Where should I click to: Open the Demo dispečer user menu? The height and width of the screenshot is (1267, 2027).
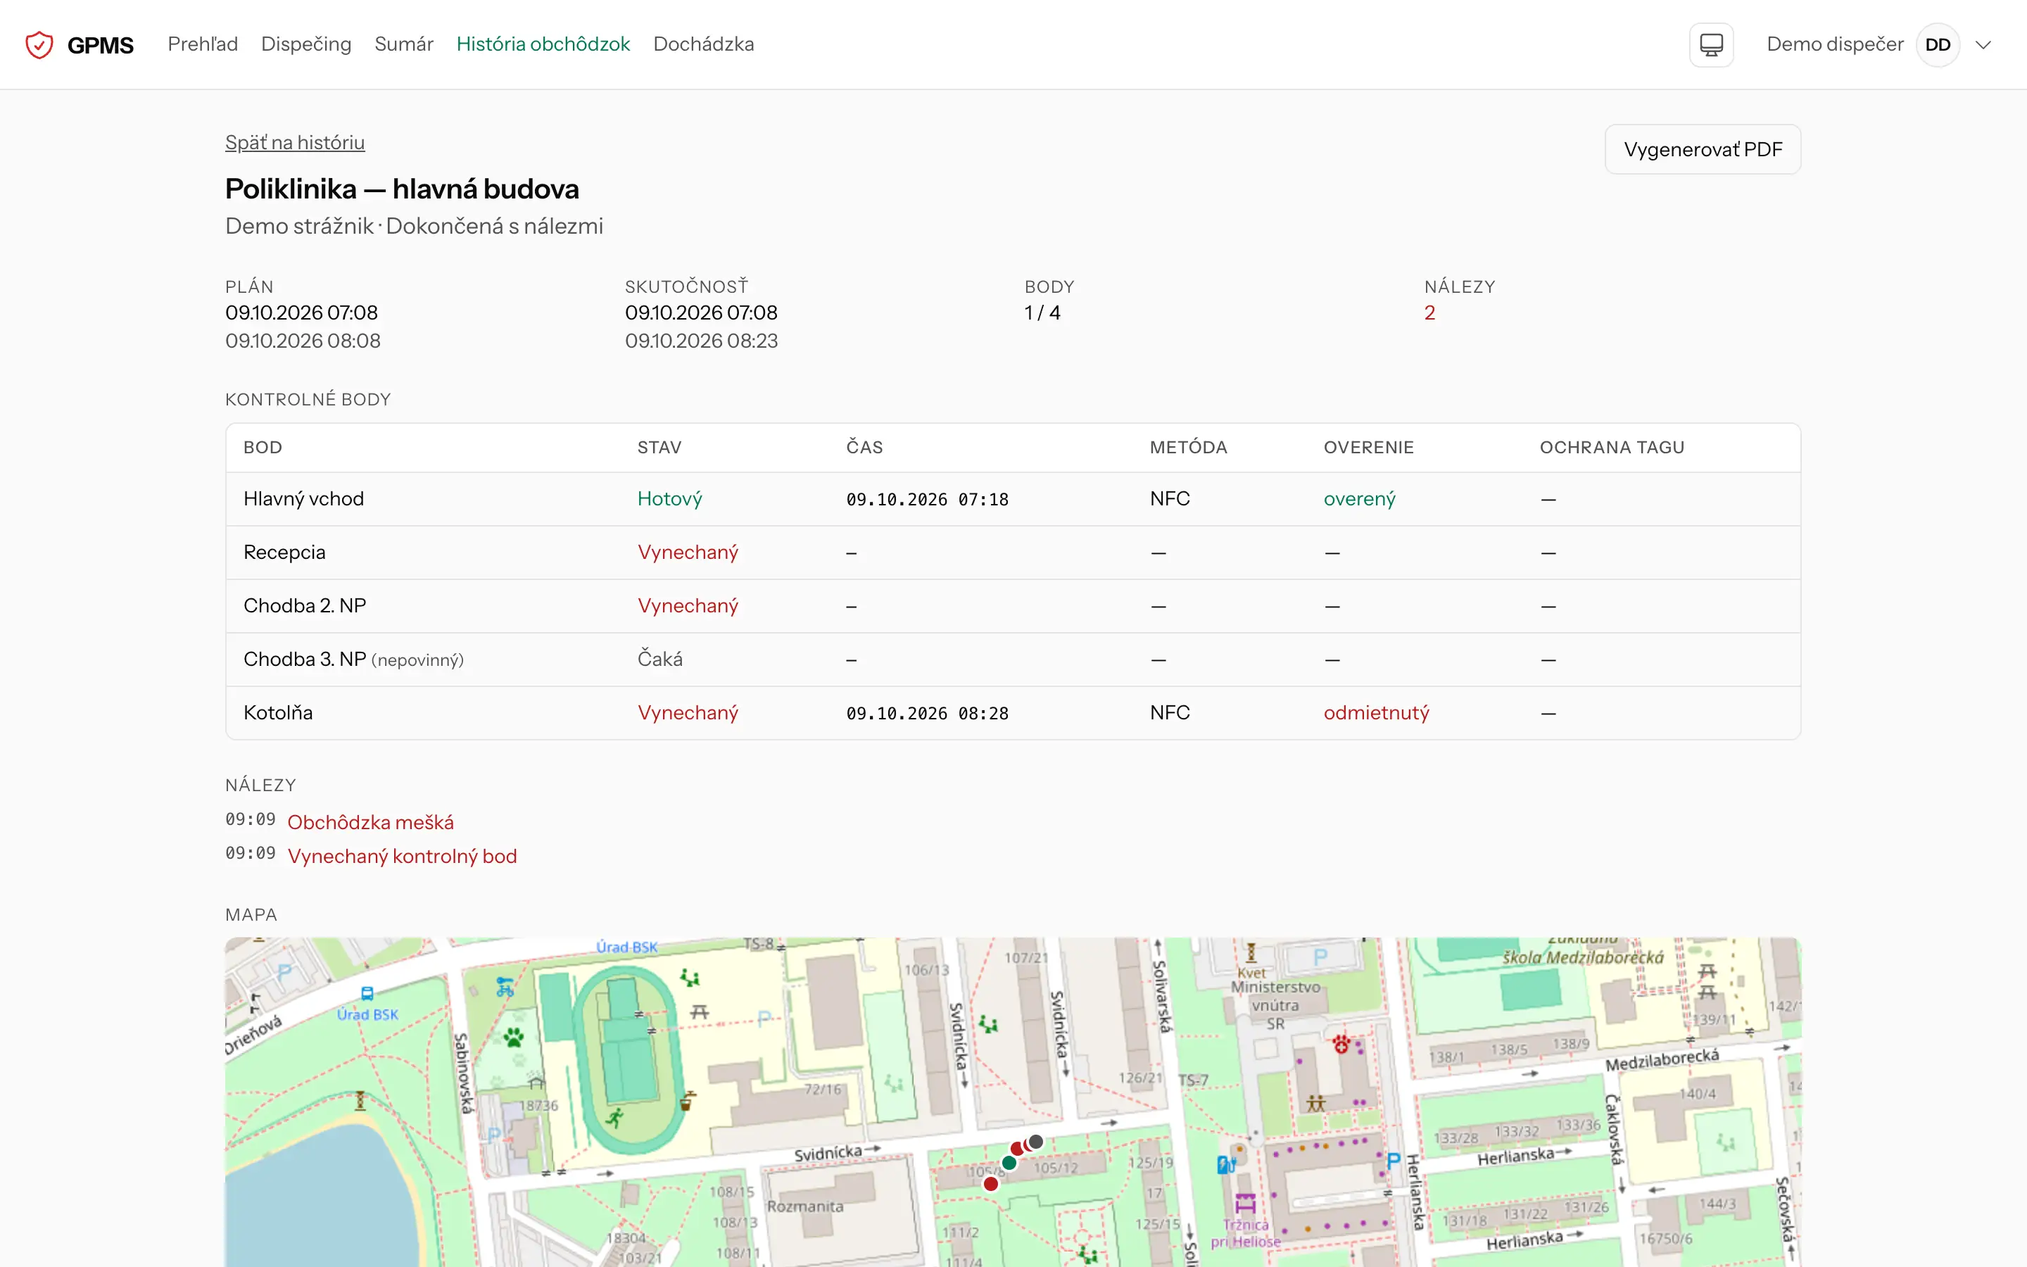coord(1834,44)
